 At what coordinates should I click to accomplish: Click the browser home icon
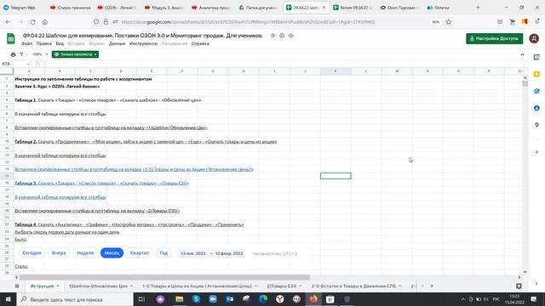[45, 22]
